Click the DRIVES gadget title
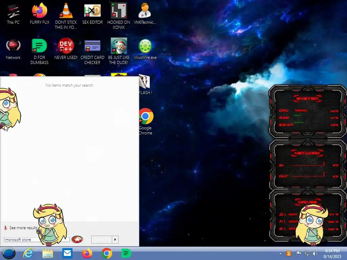Screen dimensions: 347x260 coord(307,202)
